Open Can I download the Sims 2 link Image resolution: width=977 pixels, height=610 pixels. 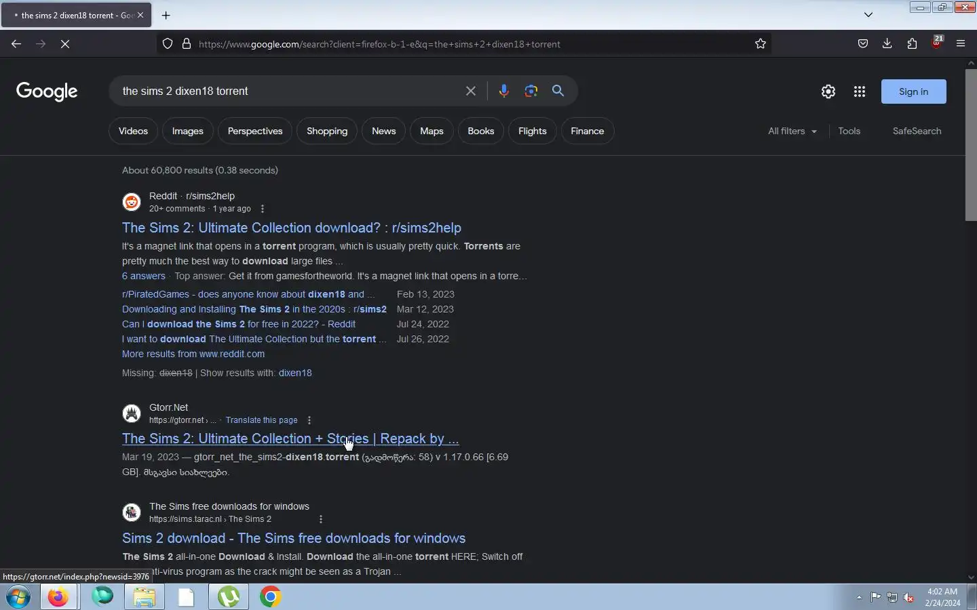(x=239, y=324)
